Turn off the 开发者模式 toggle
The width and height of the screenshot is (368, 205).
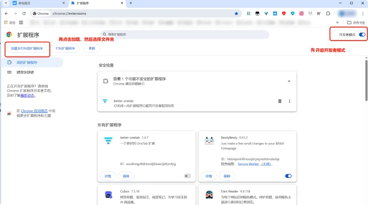[x=362, y=35]
